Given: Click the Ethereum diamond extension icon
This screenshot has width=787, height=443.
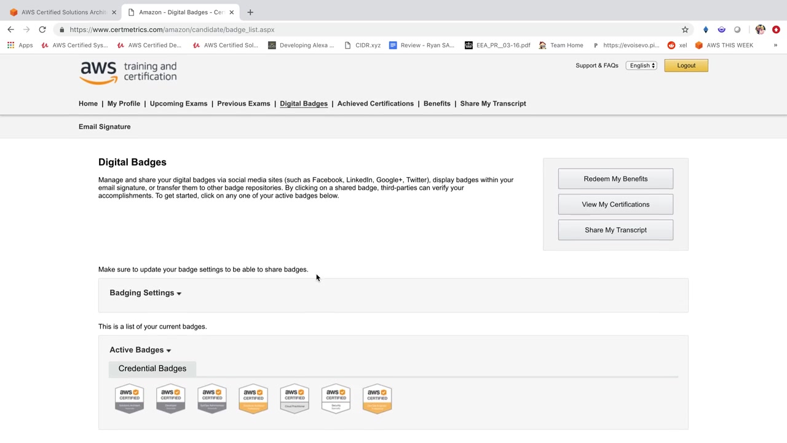Looking at the screenshot, I should click(706, 30).
